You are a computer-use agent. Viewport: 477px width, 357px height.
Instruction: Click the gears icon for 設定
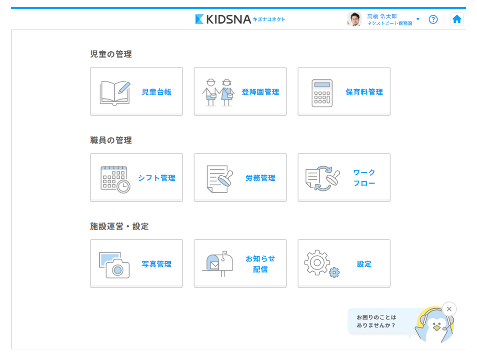pyautogui.click(x=322, y=265)
